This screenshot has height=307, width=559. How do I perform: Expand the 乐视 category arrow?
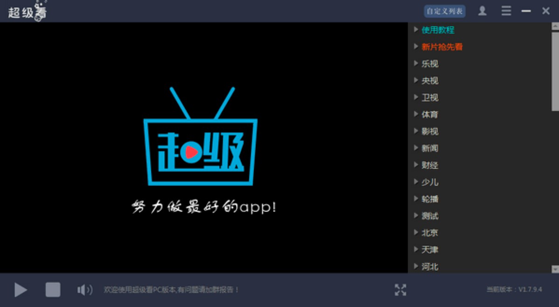[416, 63]
